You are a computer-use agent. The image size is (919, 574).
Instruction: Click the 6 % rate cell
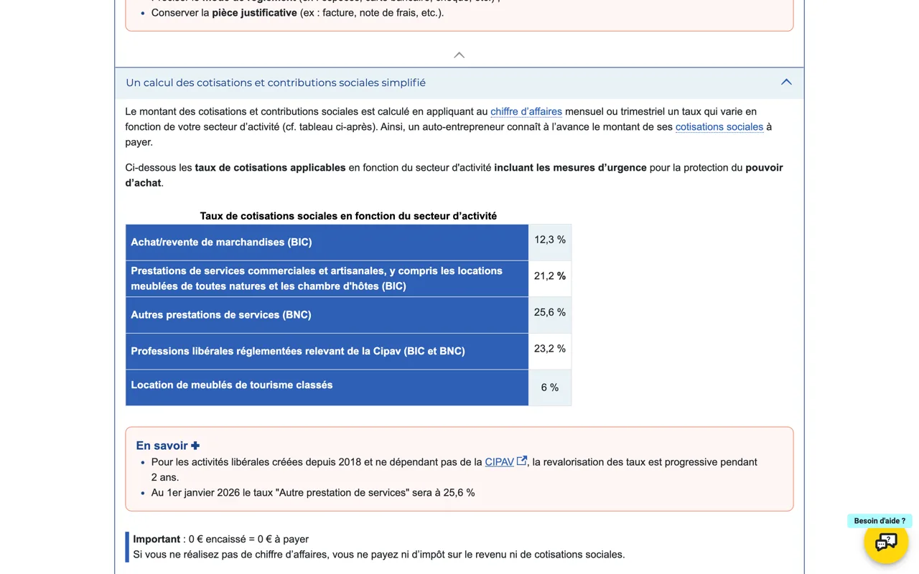[x=550, y=387]
